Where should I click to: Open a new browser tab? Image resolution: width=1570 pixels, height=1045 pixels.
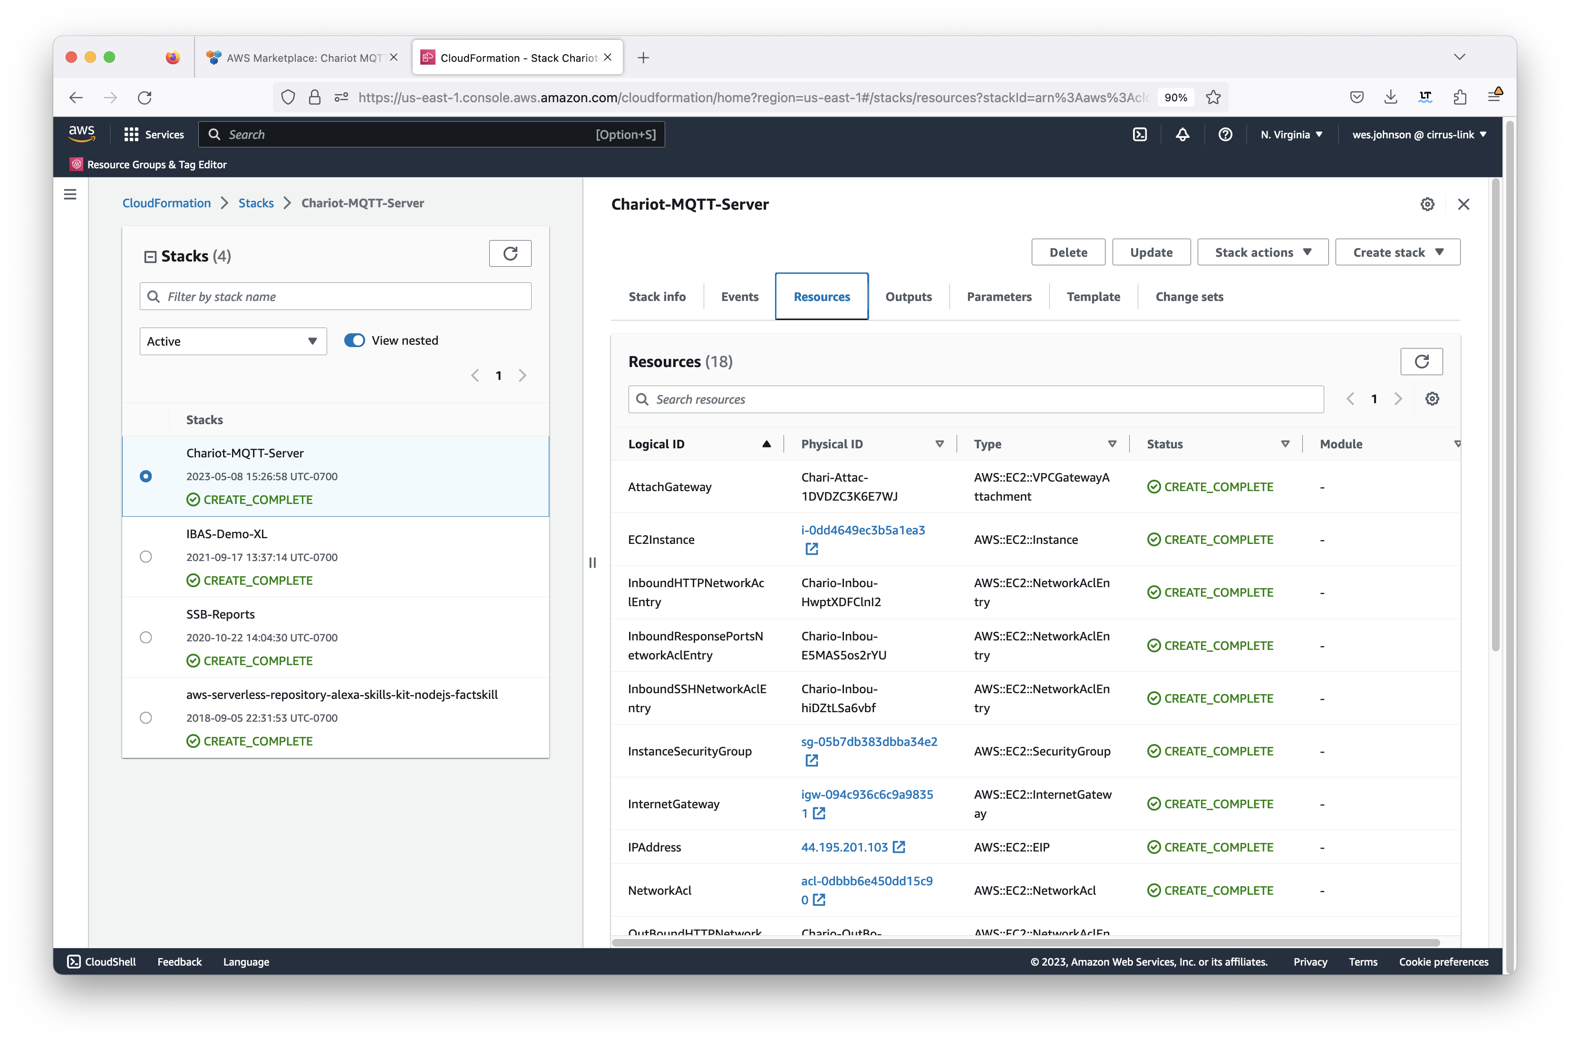(643, 58)
